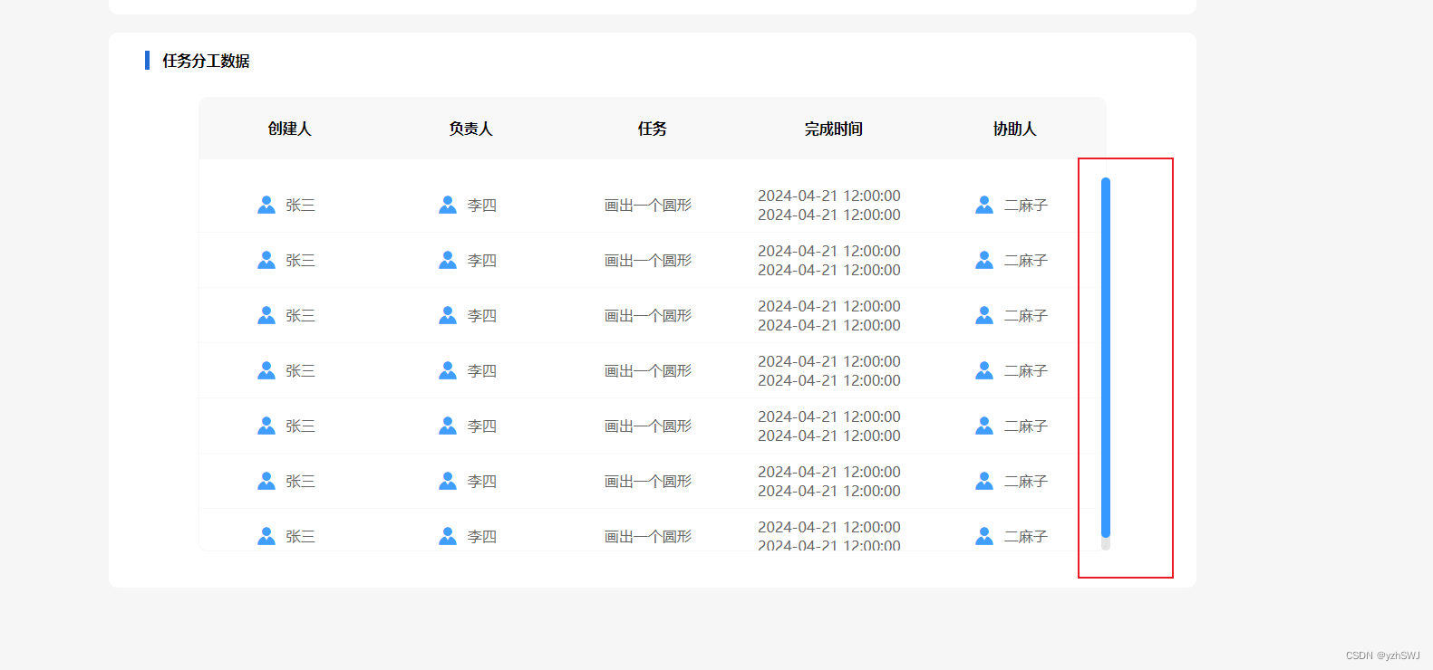
Task: Click 二麻子 name text in third row
Action: pos(1026,316)
